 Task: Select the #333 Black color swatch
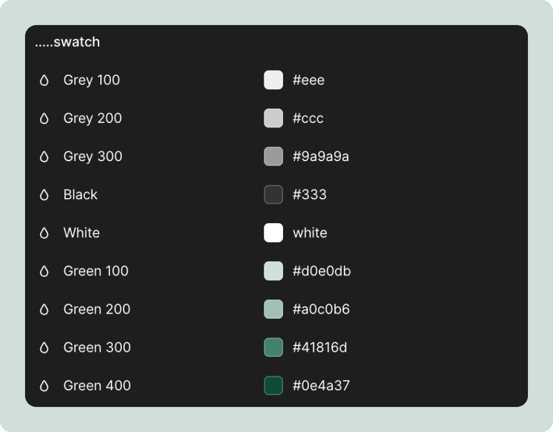pos(273,195)
